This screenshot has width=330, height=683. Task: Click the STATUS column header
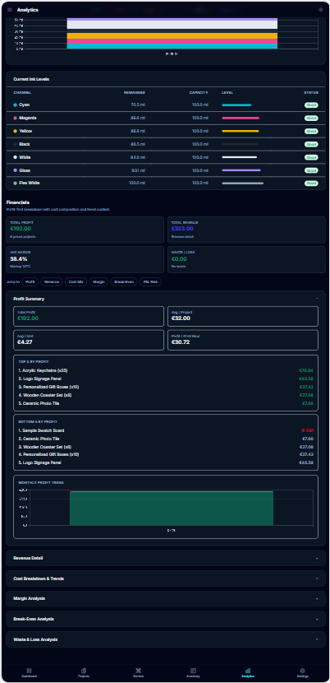point(311,93)
